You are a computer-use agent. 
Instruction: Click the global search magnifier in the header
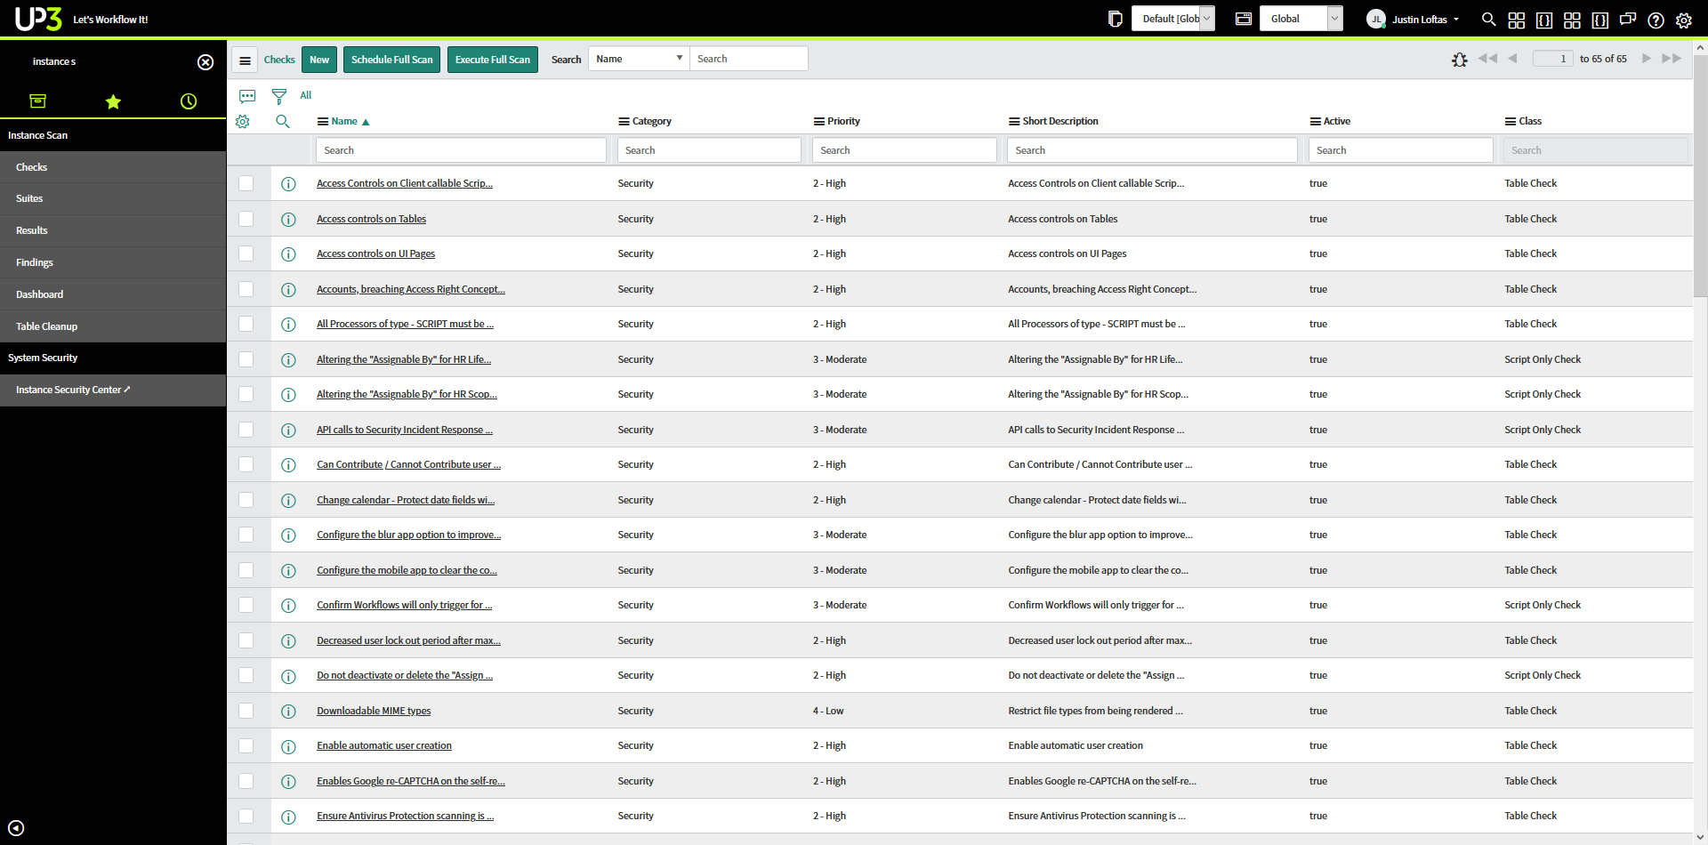tap(1488, 20)
